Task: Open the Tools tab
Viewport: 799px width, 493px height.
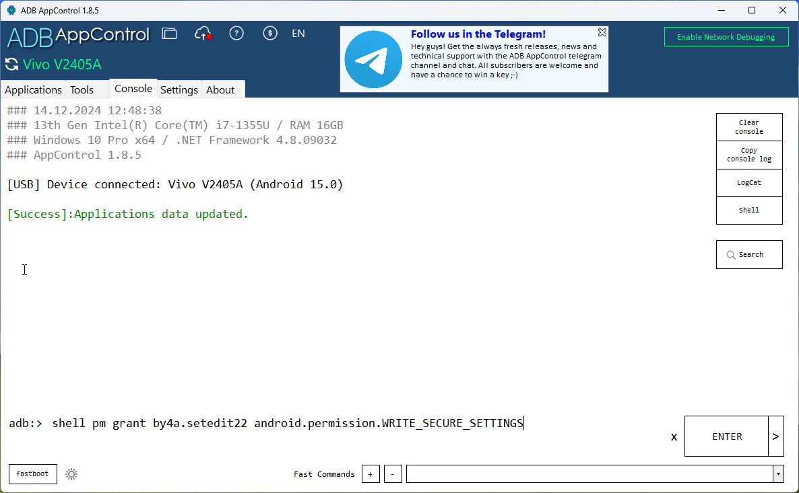Action: click(x=82, y=89)
